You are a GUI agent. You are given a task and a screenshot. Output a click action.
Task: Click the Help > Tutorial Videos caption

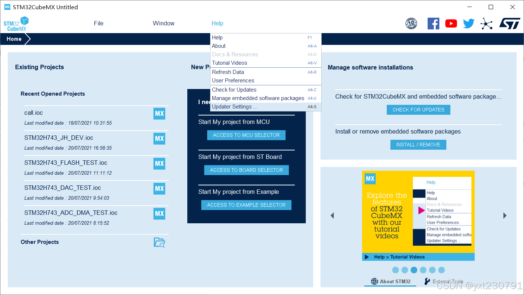point(399,257)
